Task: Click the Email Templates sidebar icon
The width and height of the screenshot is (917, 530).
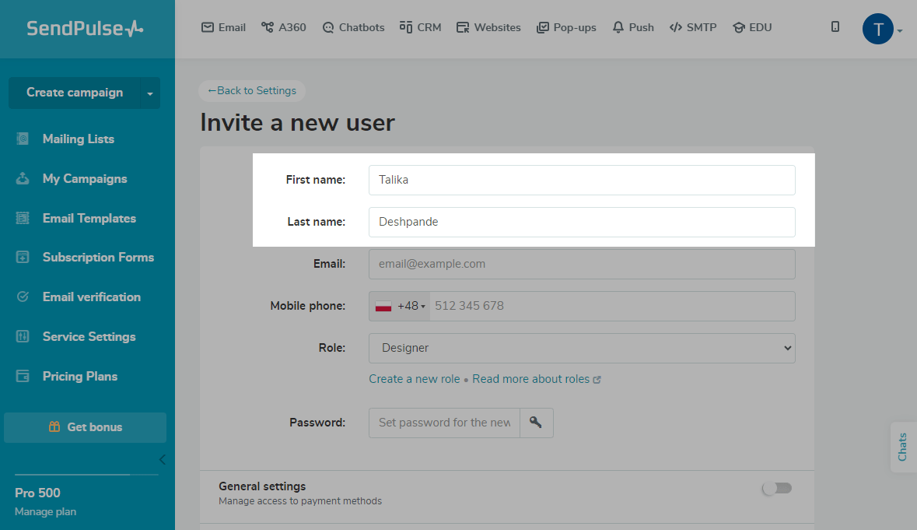Action: coord(23,219)
